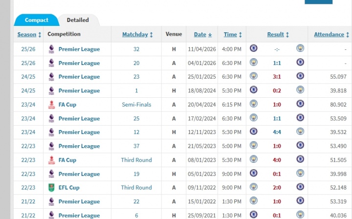352x219 pixels.
Task: Click Premier League logo in 25/26 matchday 32 row
Action: point(51,49)
